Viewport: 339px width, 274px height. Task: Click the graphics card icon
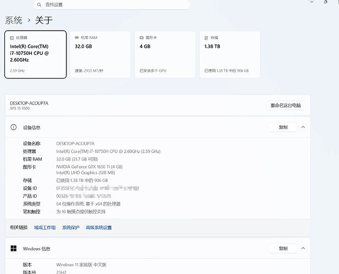coord(142,38)
